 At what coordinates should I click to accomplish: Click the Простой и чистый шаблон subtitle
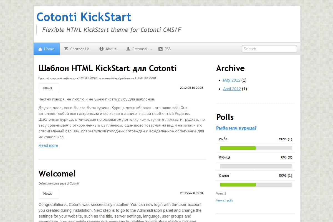(x=97, y=78)
